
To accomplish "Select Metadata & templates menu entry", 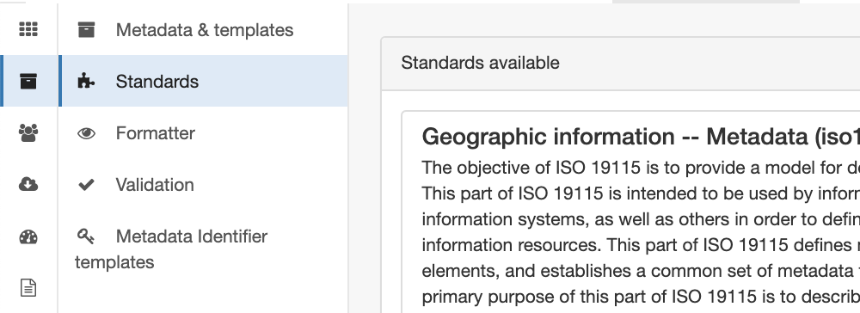I will tap(204, 29).
